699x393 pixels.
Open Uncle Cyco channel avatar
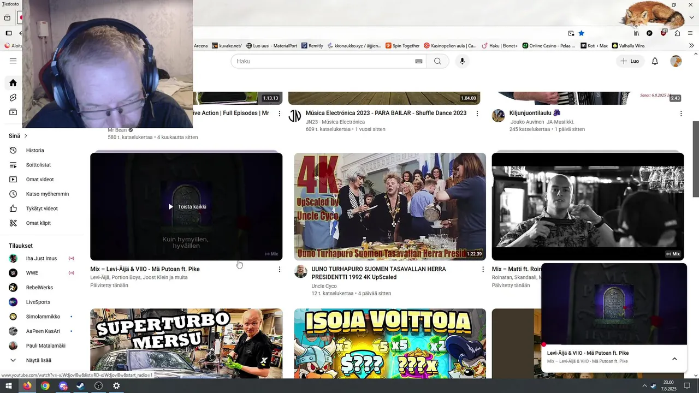pyautogui.click(x=301, y=271)
